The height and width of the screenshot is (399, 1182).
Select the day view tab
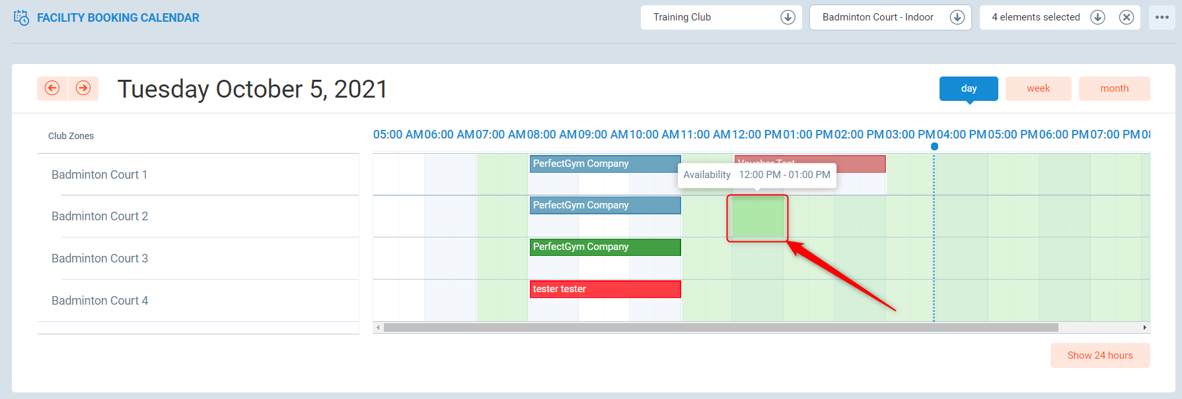(x=969, y=88)
